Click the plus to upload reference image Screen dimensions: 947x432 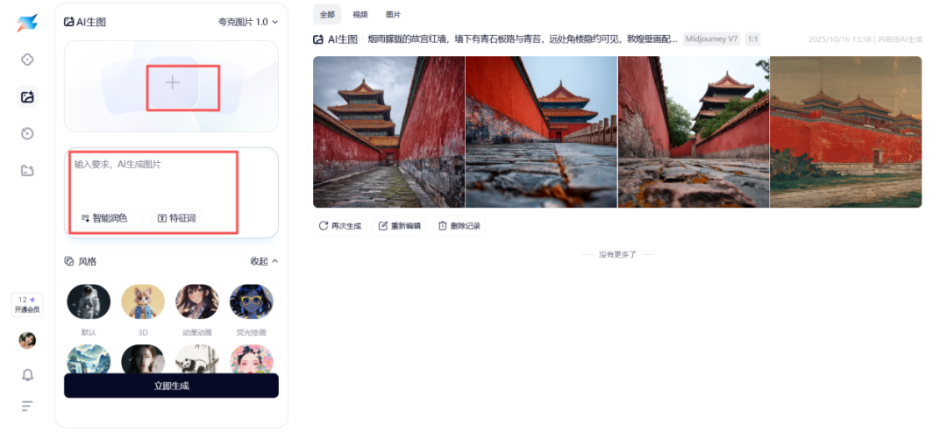173,82
